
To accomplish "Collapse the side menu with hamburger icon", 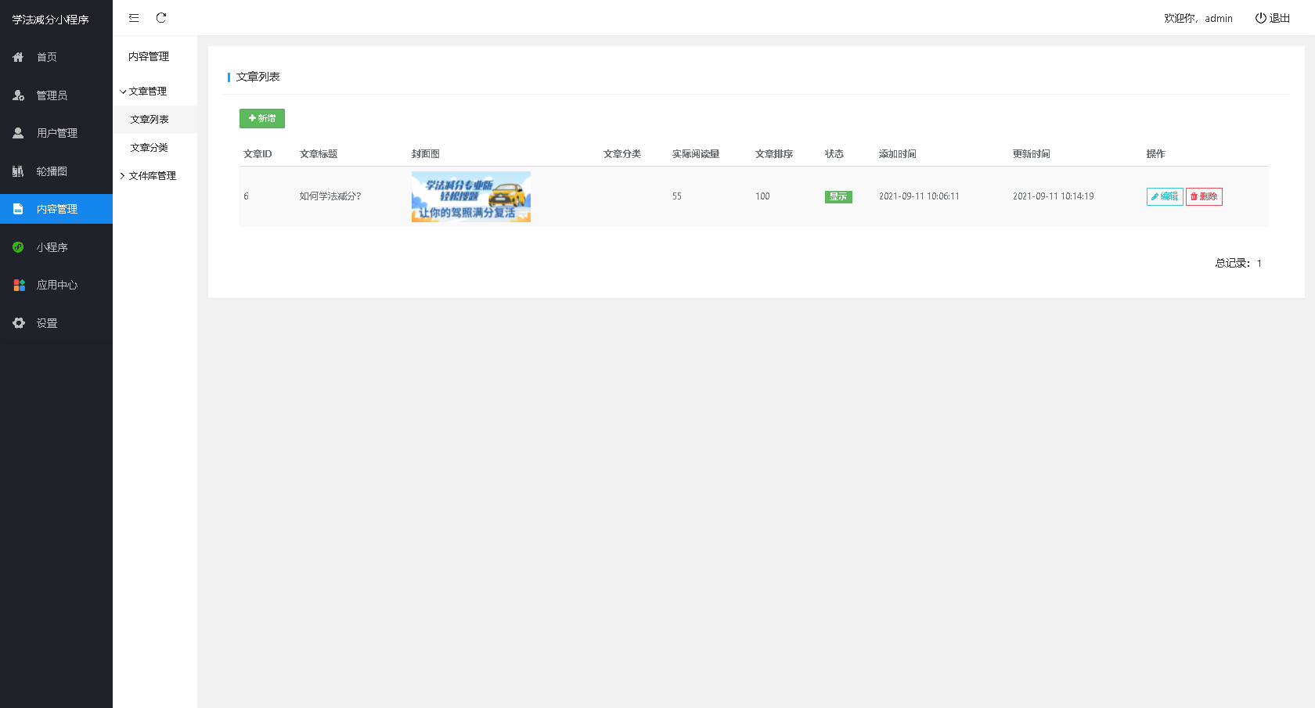I will click(x=134, y=18).
